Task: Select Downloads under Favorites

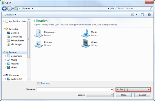Action: (x=16, y=36)
